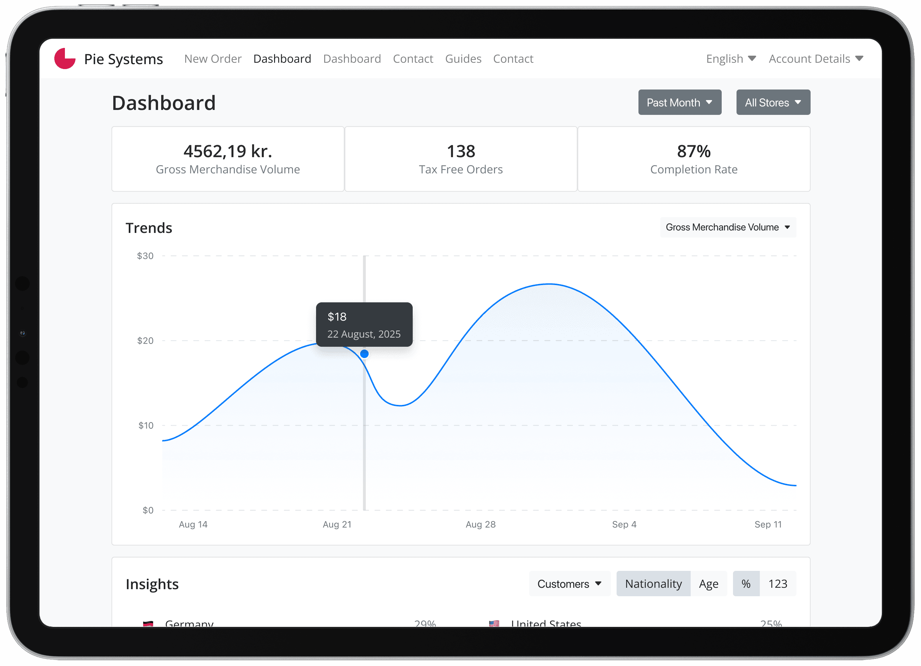This screenshot has width=921, height=666.
Task: Click the English language dropdown arrow
Action: pos(752,58)
